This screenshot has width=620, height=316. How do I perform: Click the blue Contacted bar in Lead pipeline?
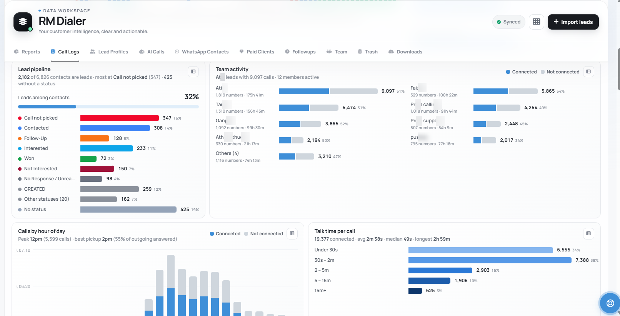[115, 128]
